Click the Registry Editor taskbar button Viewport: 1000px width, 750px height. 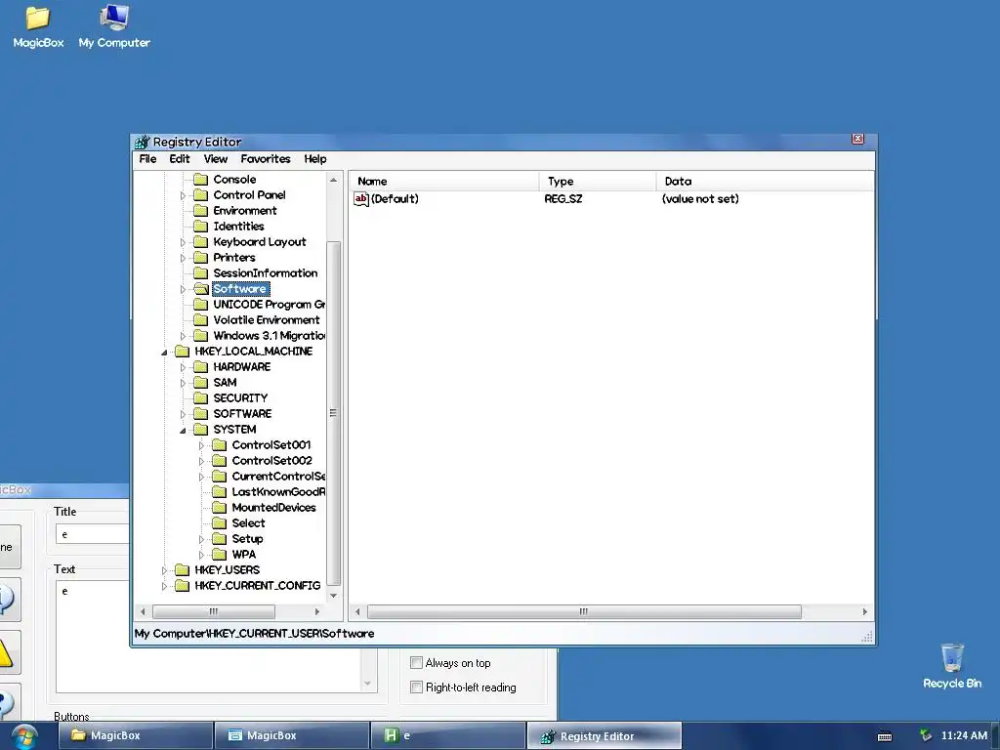coord(604,736)
